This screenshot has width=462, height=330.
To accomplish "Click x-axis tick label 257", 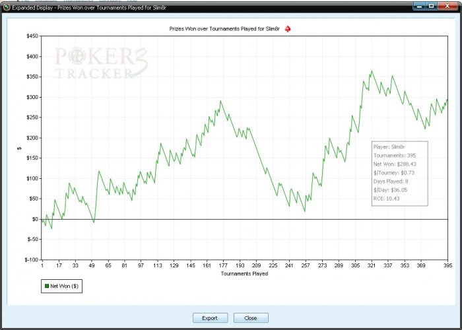I will pyautogui.click(x=306, y=265).
